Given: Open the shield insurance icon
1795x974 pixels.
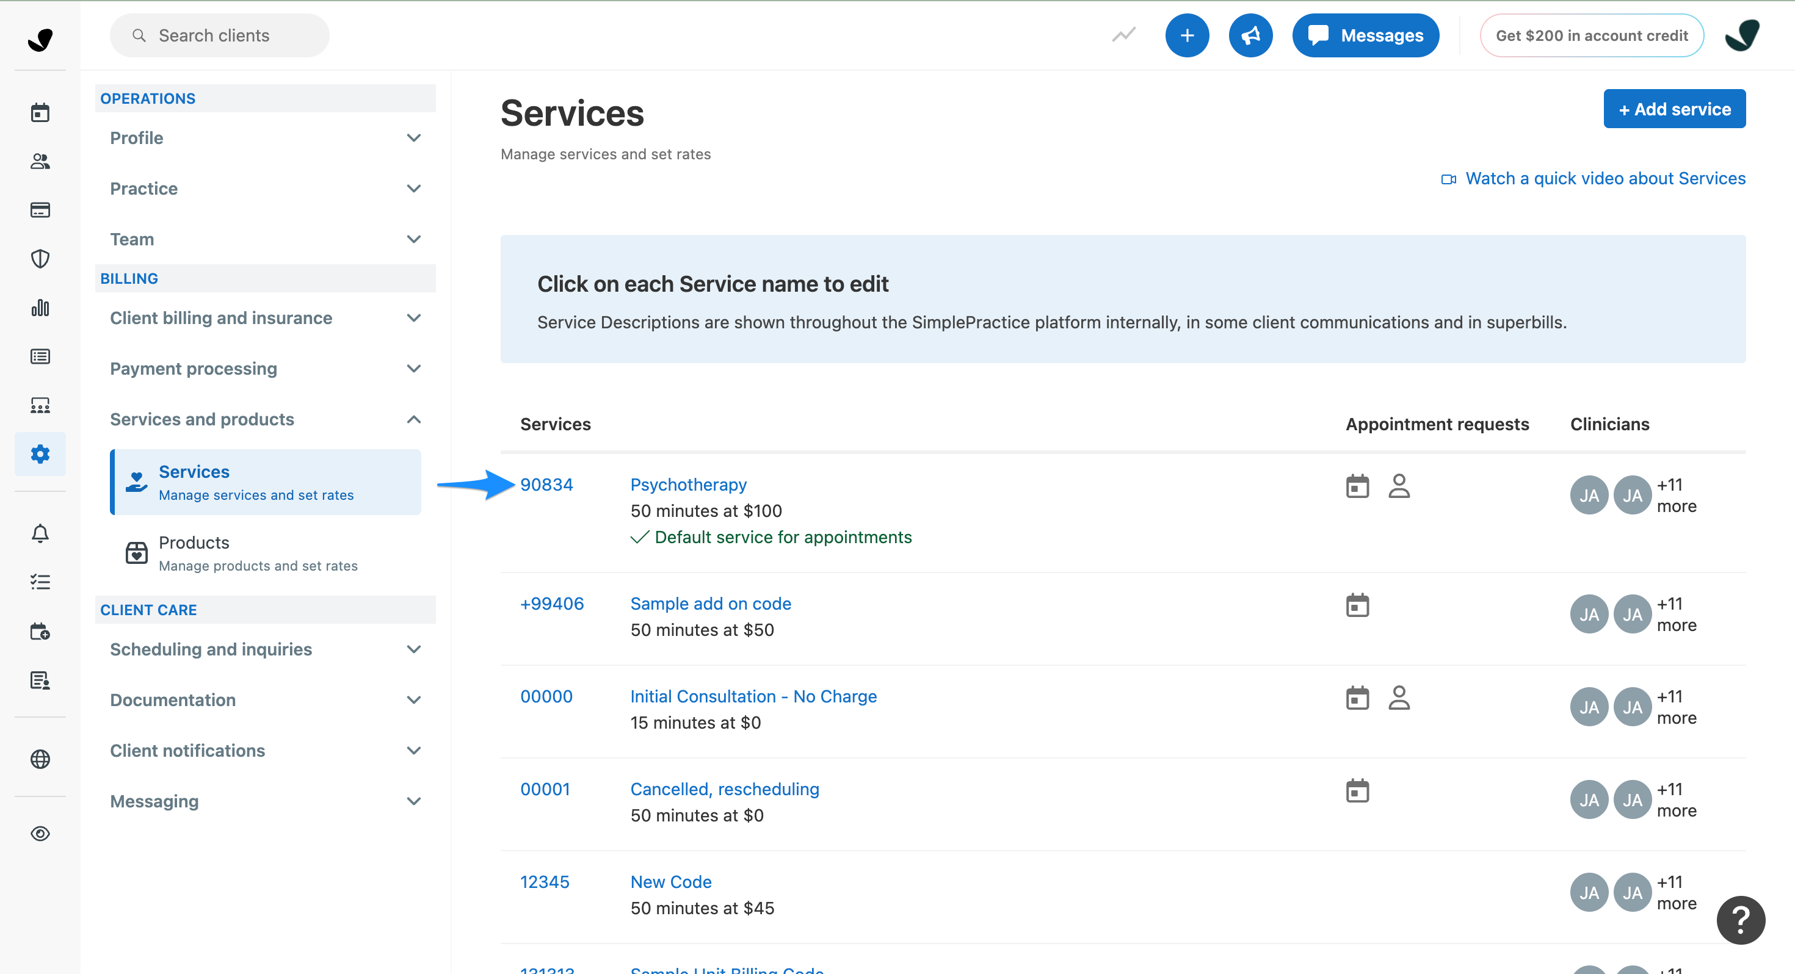Looking at the screenshot, I should (x=40, y=259).
